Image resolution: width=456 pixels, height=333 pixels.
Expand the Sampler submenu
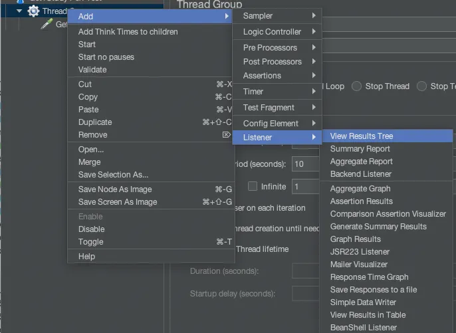277,15
